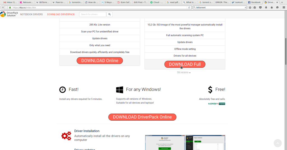The width and height of the screenshot is (287, 150).
Task: Open the NOTEBOOK DRIVERS menu item
Action: coord(31,14)
